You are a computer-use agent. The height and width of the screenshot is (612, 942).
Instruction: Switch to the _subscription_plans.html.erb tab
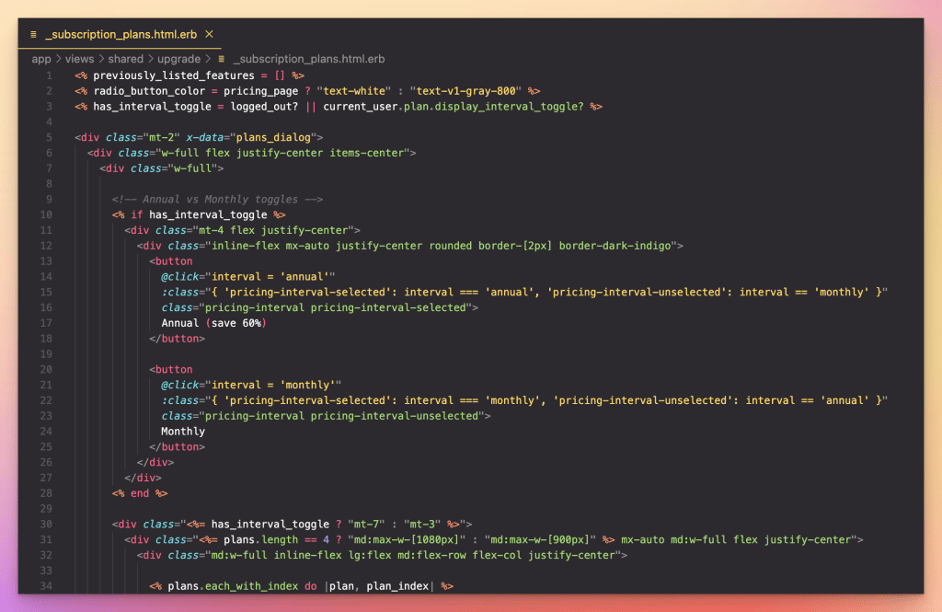coord(120,33)
